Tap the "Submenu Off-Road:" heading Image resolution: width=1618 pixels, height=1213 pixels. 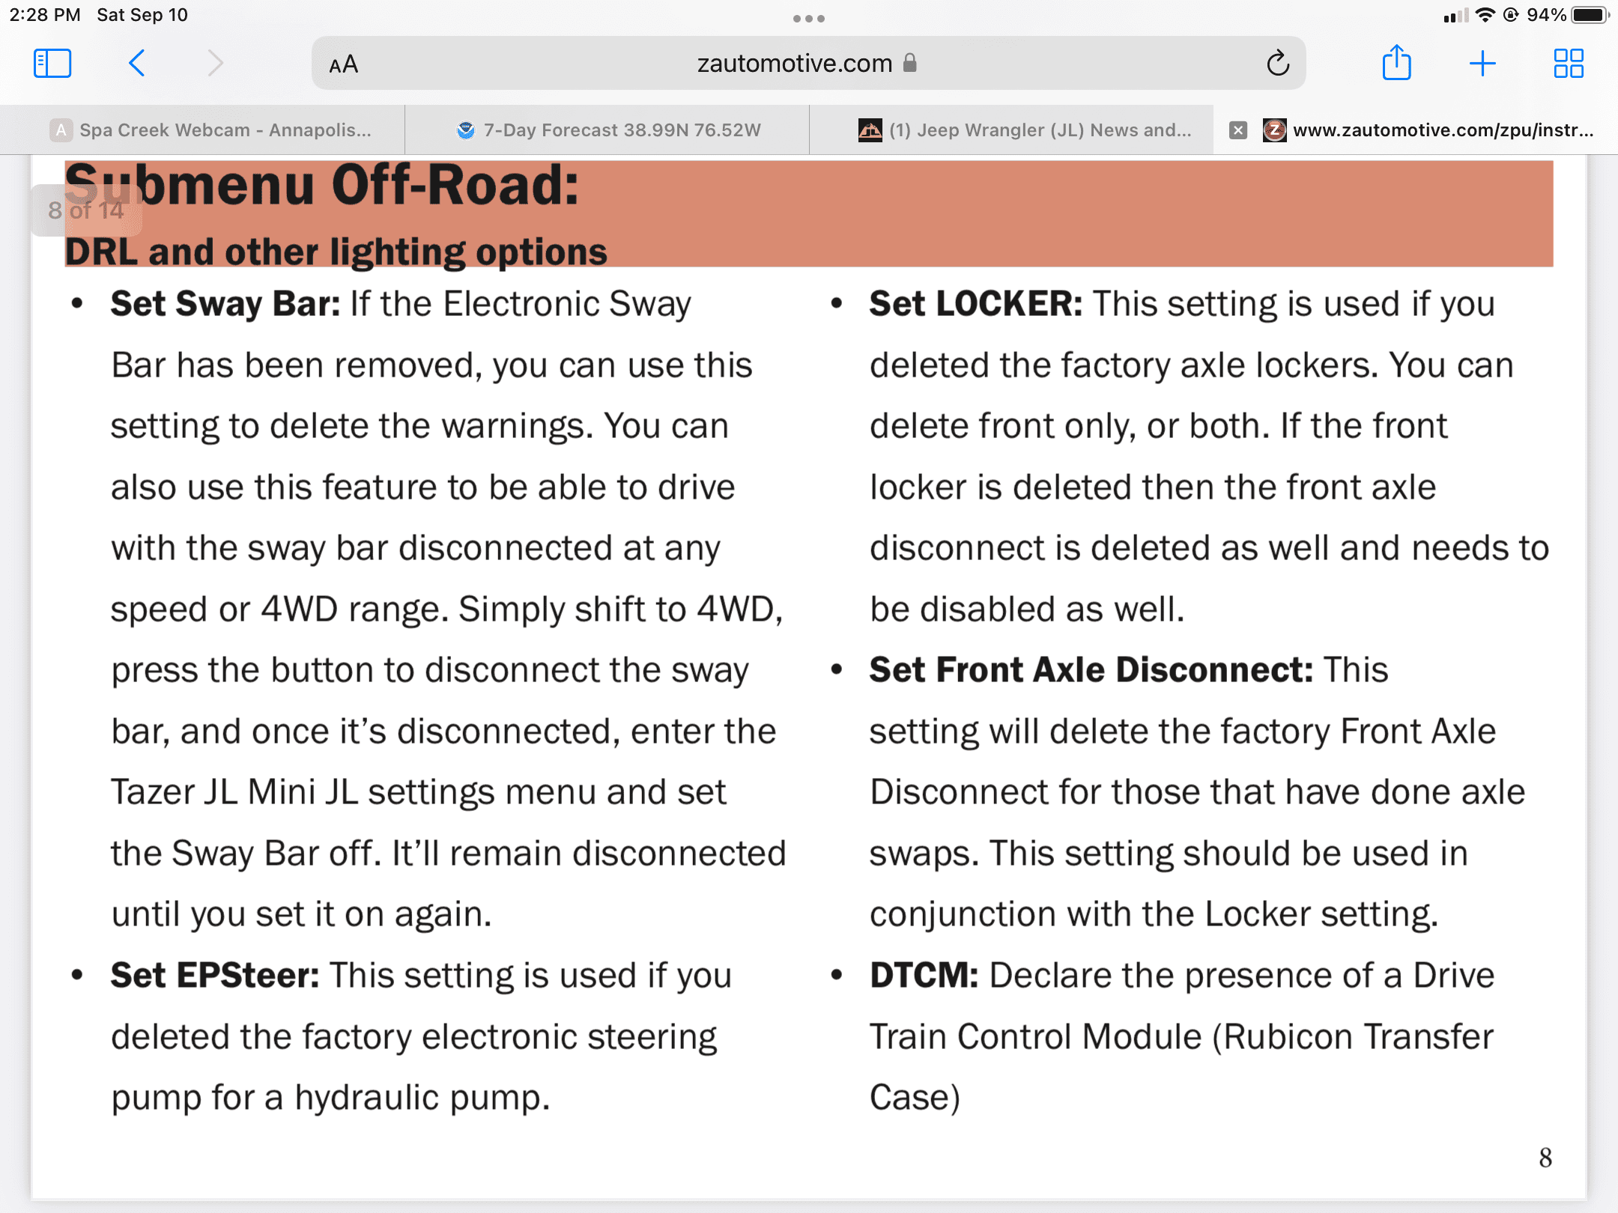pyautogui.click(x=322, y=185)
